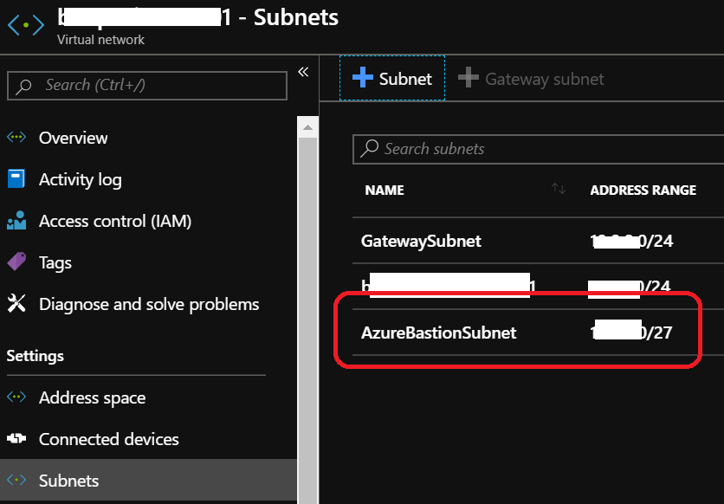
Task: Click the Diagnose and solve problems wrench icon
Action: pos(16,304)
